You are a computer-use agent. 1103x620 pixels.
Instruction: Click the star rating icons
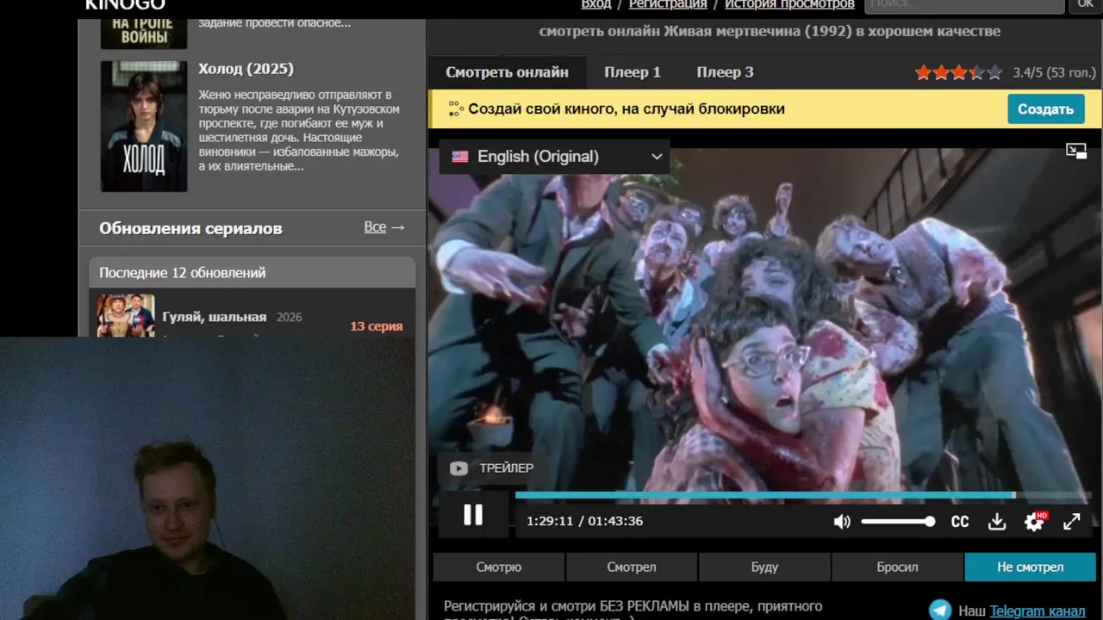coord(959,72)
